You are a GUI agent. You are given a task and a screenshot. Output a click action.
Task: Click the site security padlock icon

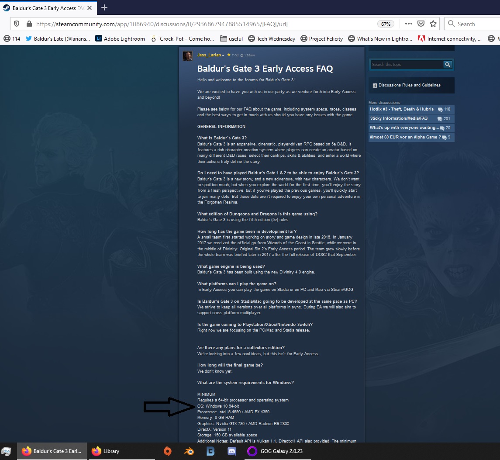tap(29, 24)
